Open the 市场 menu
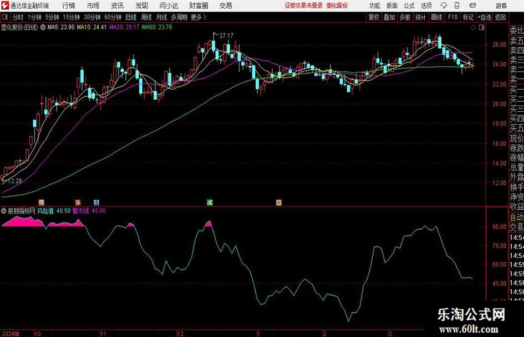524x337 pixels. pos(93,6)
